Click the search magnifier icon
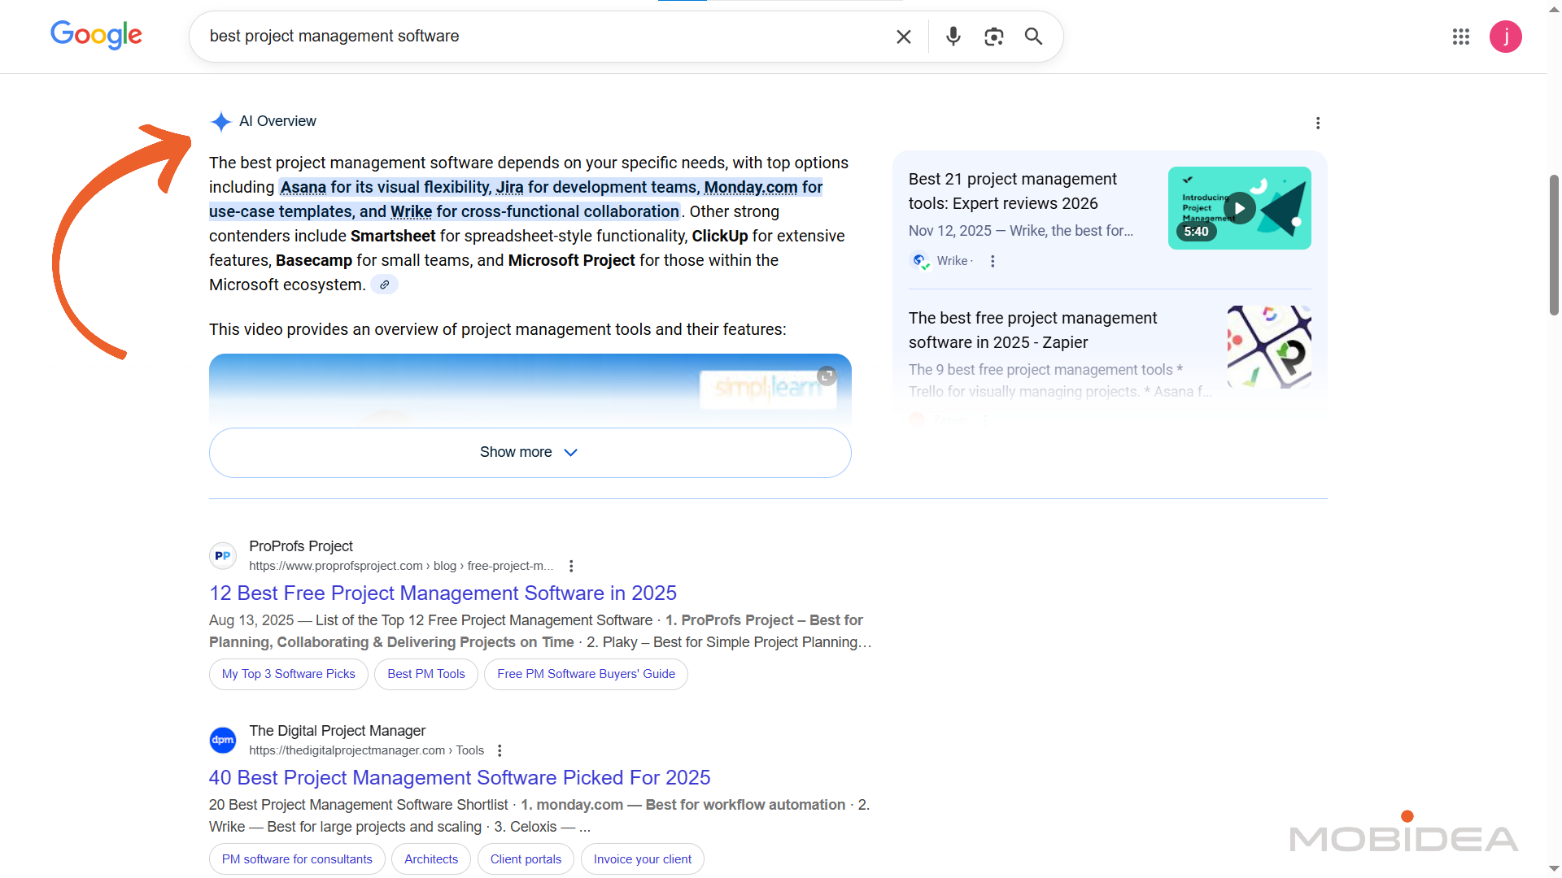 pos(1032,36)
